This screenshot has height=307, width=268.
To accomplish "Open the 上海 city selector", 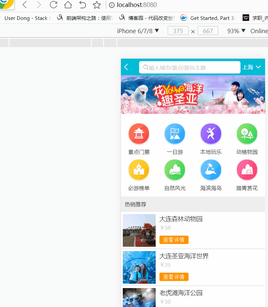I will [x=251, y=67].
